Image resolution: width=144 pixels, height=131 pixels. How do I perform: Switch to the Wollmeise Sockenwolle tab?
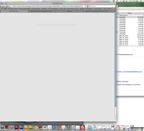97,11
